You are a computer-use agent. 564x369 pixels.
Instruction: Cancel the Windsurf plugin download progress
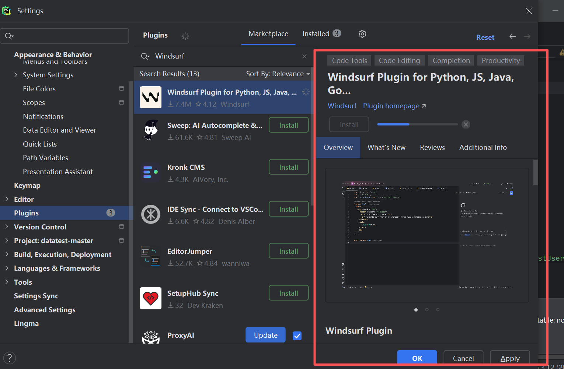pyautogui.click(x=466, y=124)
